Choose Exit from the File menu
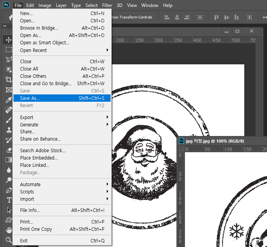Screen dimensions: 267x247 (x=62, y=240)
